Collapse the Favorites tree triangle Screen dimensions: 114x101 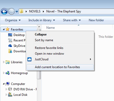coord(4,30)
